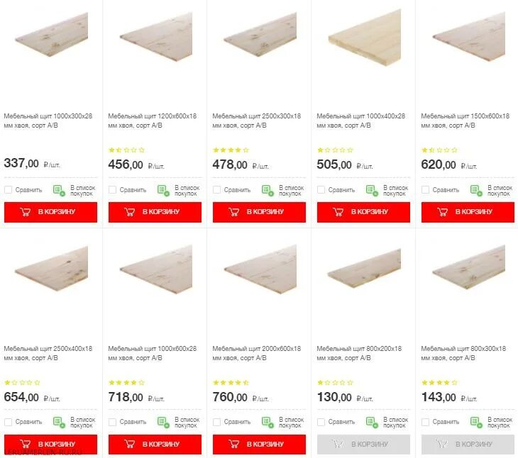Toggle Compare for the 130,00 board
The height and width of the screenshot is (458, 518).
pyautogui.click(x=321, y=422)
